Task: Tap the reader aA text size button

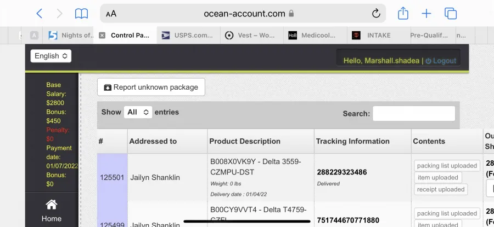Action: coord(111,14)
